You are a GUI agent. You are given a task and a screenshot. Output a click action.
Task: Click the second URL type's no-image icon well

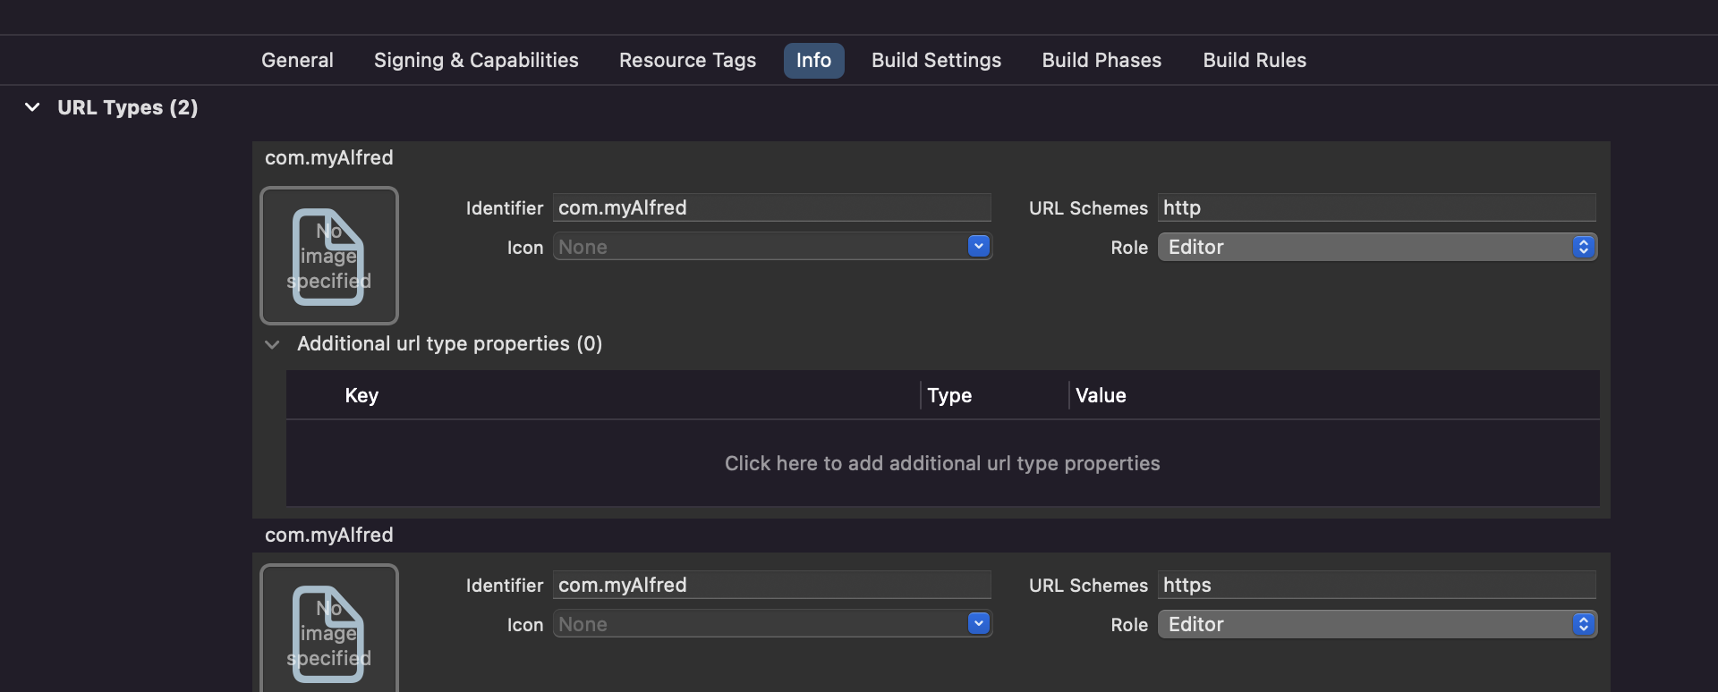click(x=328, y=631)
